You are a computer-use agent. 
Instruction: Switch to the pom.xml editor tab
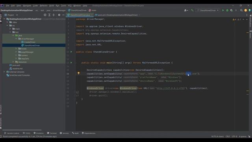(117, 15)
